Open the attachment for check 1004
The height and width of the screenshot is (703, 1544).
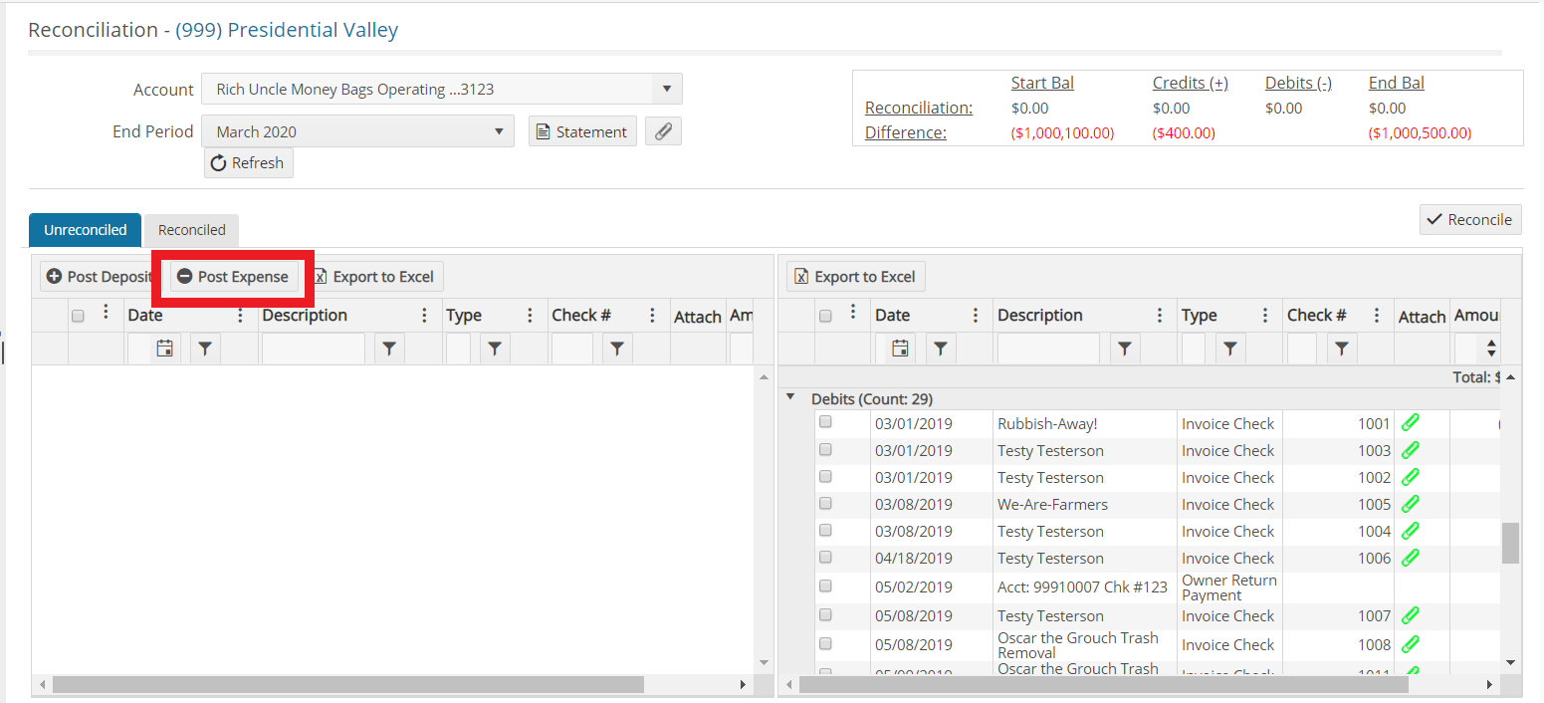(x=1410, y=531)
